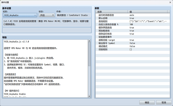Select the 预加载音效 parameter row

[x=133, y=31]
